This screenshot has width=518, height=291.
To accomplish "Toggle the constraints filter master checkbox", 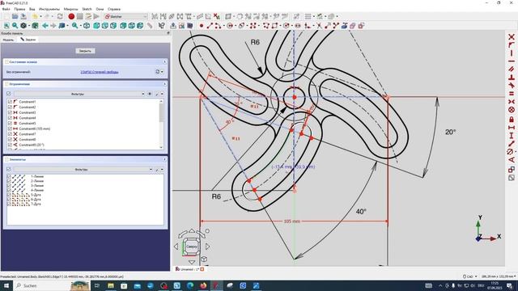I will click(x=9, y=94).
